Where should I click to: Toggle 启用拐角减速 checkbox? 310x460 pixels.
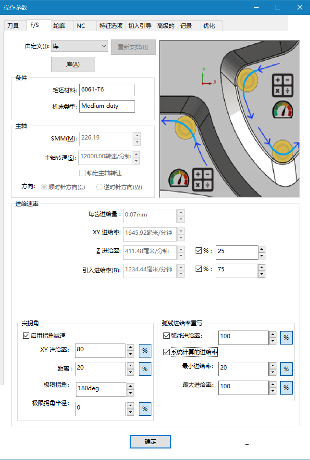tap(26, 335)
